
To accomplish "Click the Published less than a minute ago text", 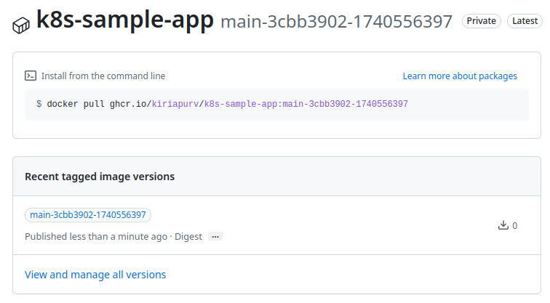I will 95,237.
